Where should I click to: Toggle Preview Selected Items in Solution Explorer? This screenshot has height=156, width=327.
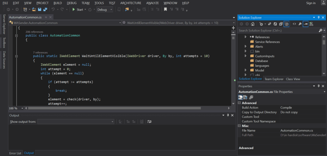[x=306, y=24]
